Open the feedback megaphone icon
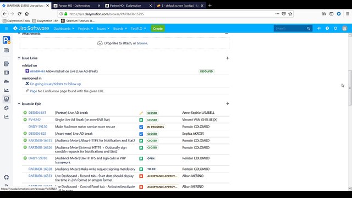The image size is (352, 198). point(319,28)
